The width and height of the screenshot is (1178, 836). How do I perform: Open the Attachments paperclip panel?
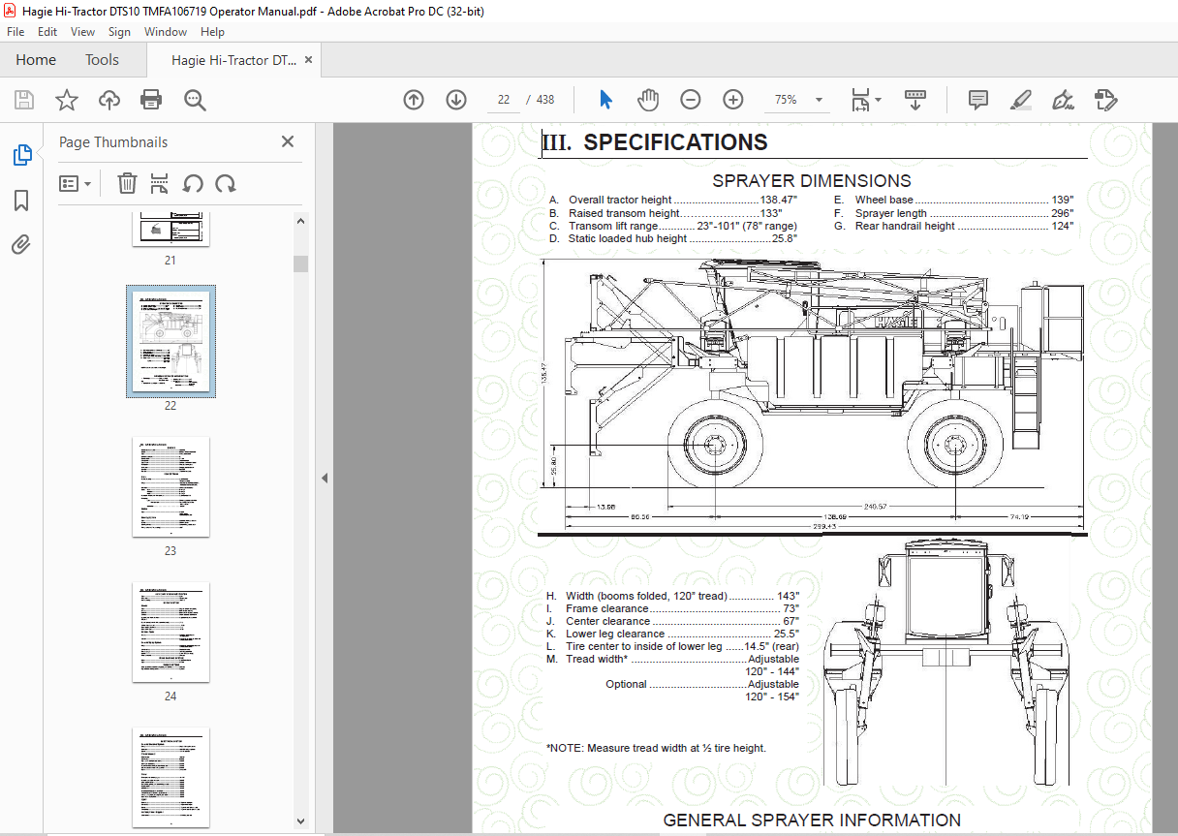(21, 244)
